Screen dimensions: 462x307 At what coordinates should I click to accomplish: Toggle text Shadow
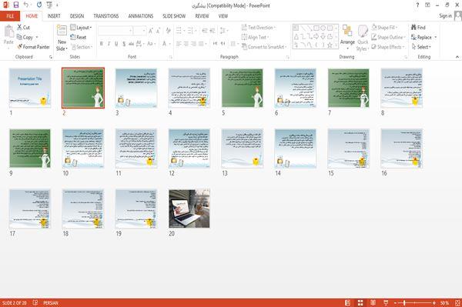pyautogui.click(x=124, y=44)
